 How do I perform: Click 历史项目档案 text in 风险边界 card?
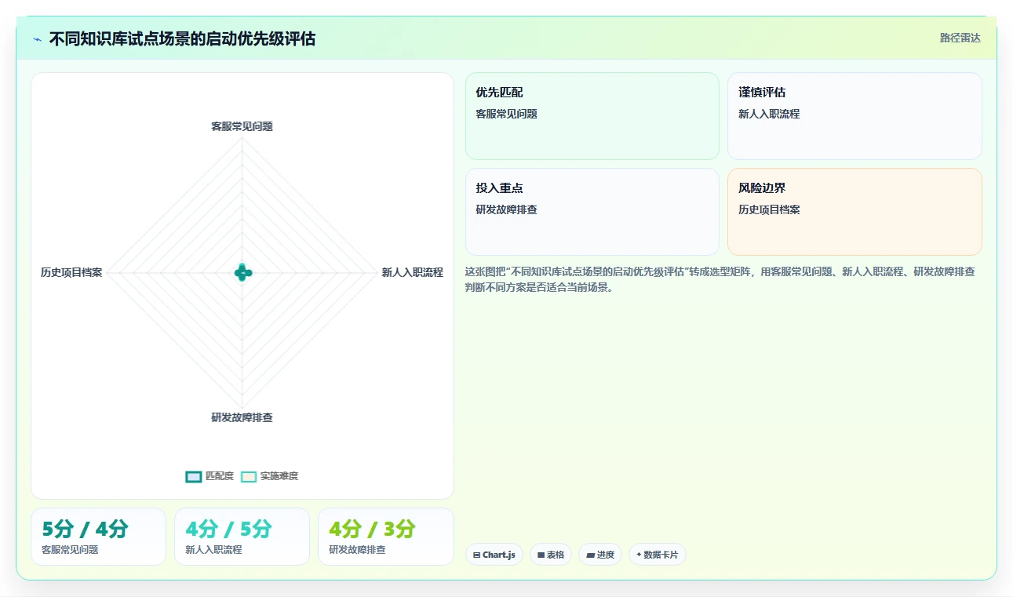[x=769, y=209]
